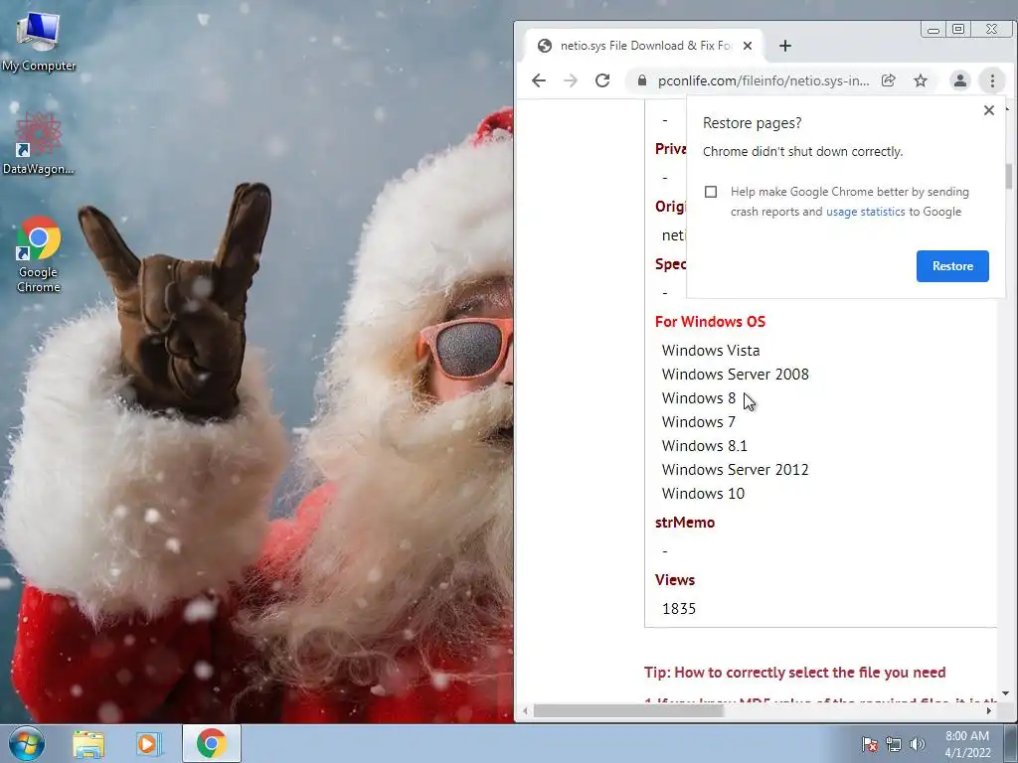Click the address bar URL
1018x763 pixels.
click(x=763, y=80)
